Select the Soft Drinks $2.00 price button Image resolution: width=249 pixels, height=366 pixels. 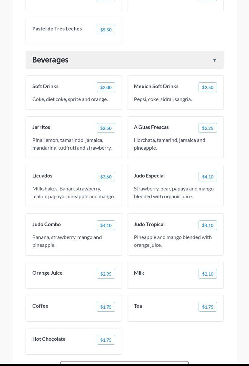click(x=106, y=87)
